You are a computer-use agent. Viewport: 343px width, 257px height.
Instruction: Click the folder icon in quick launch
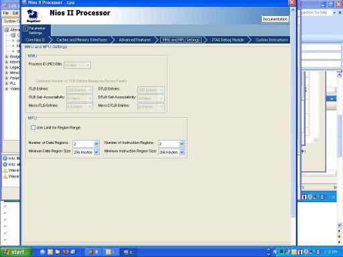coord(58,252)
